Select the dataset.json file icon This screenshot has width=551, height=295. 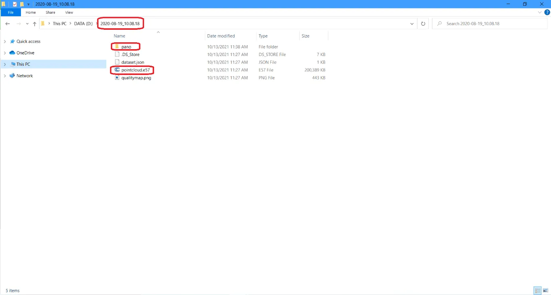(117, 62)
